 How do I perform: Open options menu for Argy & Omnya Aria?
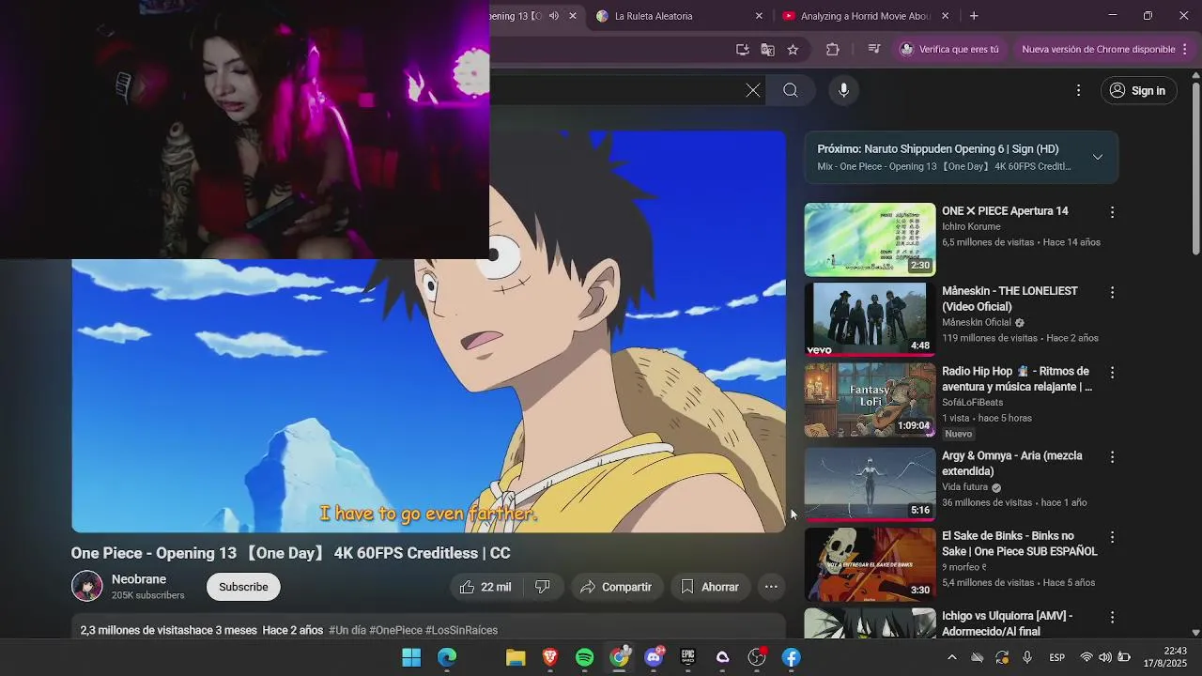(x=1112, y=457)
